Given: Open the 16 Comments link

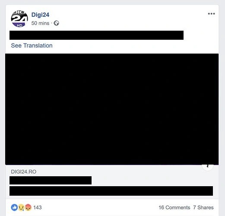Looking at the screenshot, I should pos(174,207).
